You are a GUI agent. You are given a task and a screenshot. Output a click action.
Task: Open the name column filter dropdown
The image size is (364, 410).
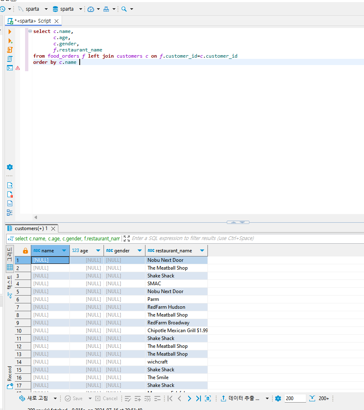pyautogui.click(x=64, y=251)
